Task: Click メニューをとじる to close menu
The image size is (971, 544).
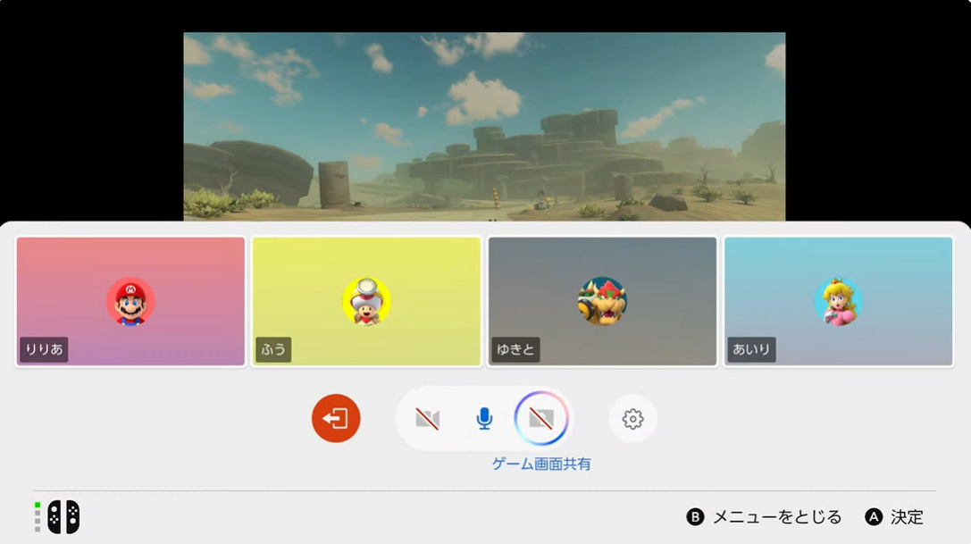Action: 776,517
